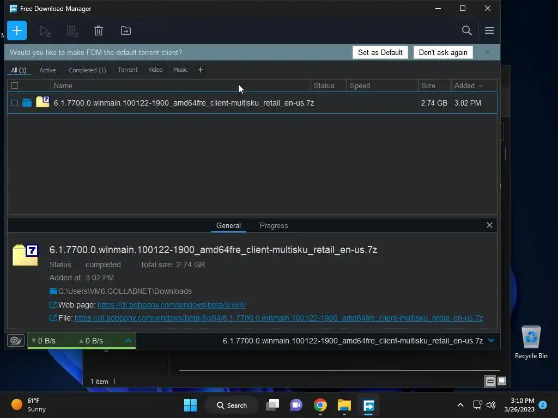This screenshot has width=558, height=418.
Task: Sort by Speed column header
Action: pos(383,85)
